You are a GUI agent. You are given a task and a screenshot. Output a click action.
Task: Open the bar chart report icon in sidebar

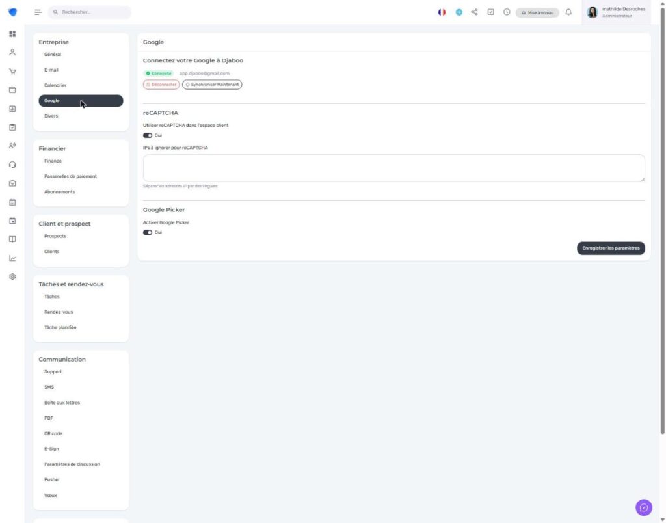12,109
